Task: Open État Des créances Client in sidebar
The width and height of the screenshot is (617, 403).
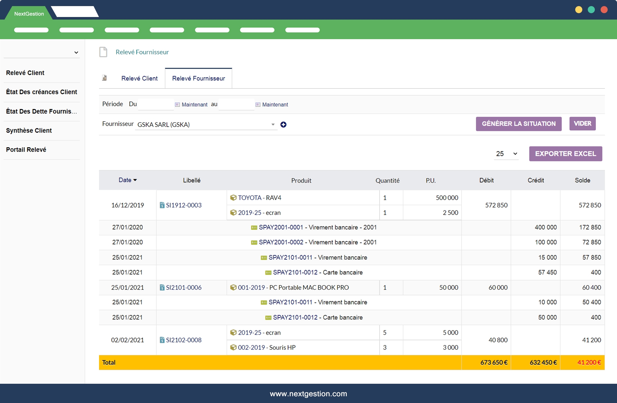Action: (41, 92)
